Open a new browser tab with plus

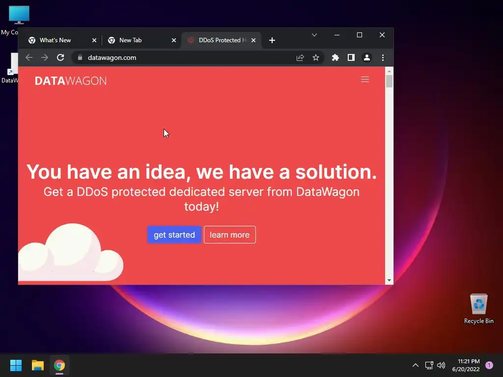(x=272, y=40)
